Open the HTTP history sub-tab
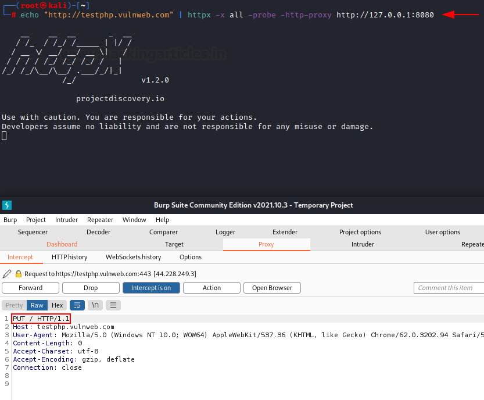484x400 pixels. click(x=70, y=257)
